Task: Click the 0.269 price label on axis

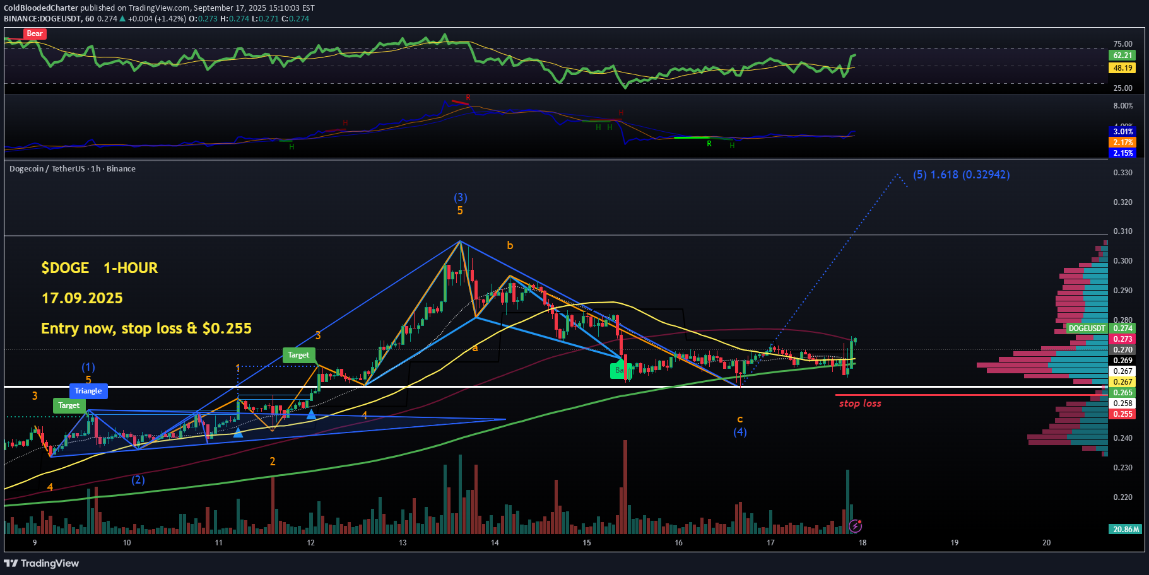Action: [1122, 361]
